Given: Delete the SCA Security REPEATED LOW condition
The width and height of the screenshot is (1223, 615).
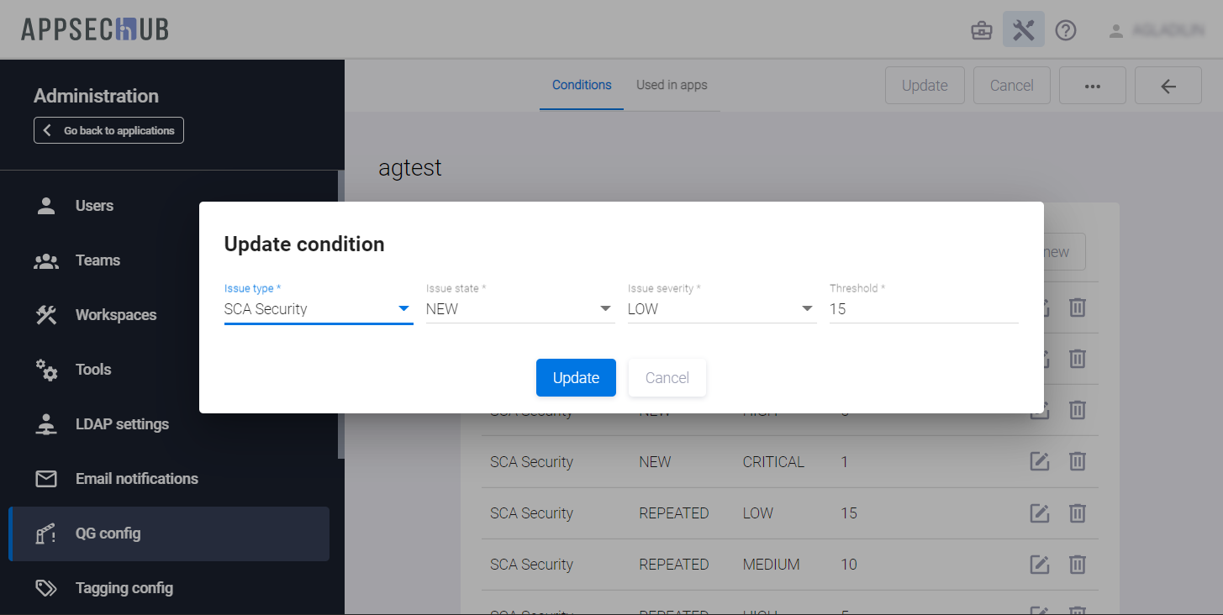Looking at the screenshot, I should (1078, 512).
